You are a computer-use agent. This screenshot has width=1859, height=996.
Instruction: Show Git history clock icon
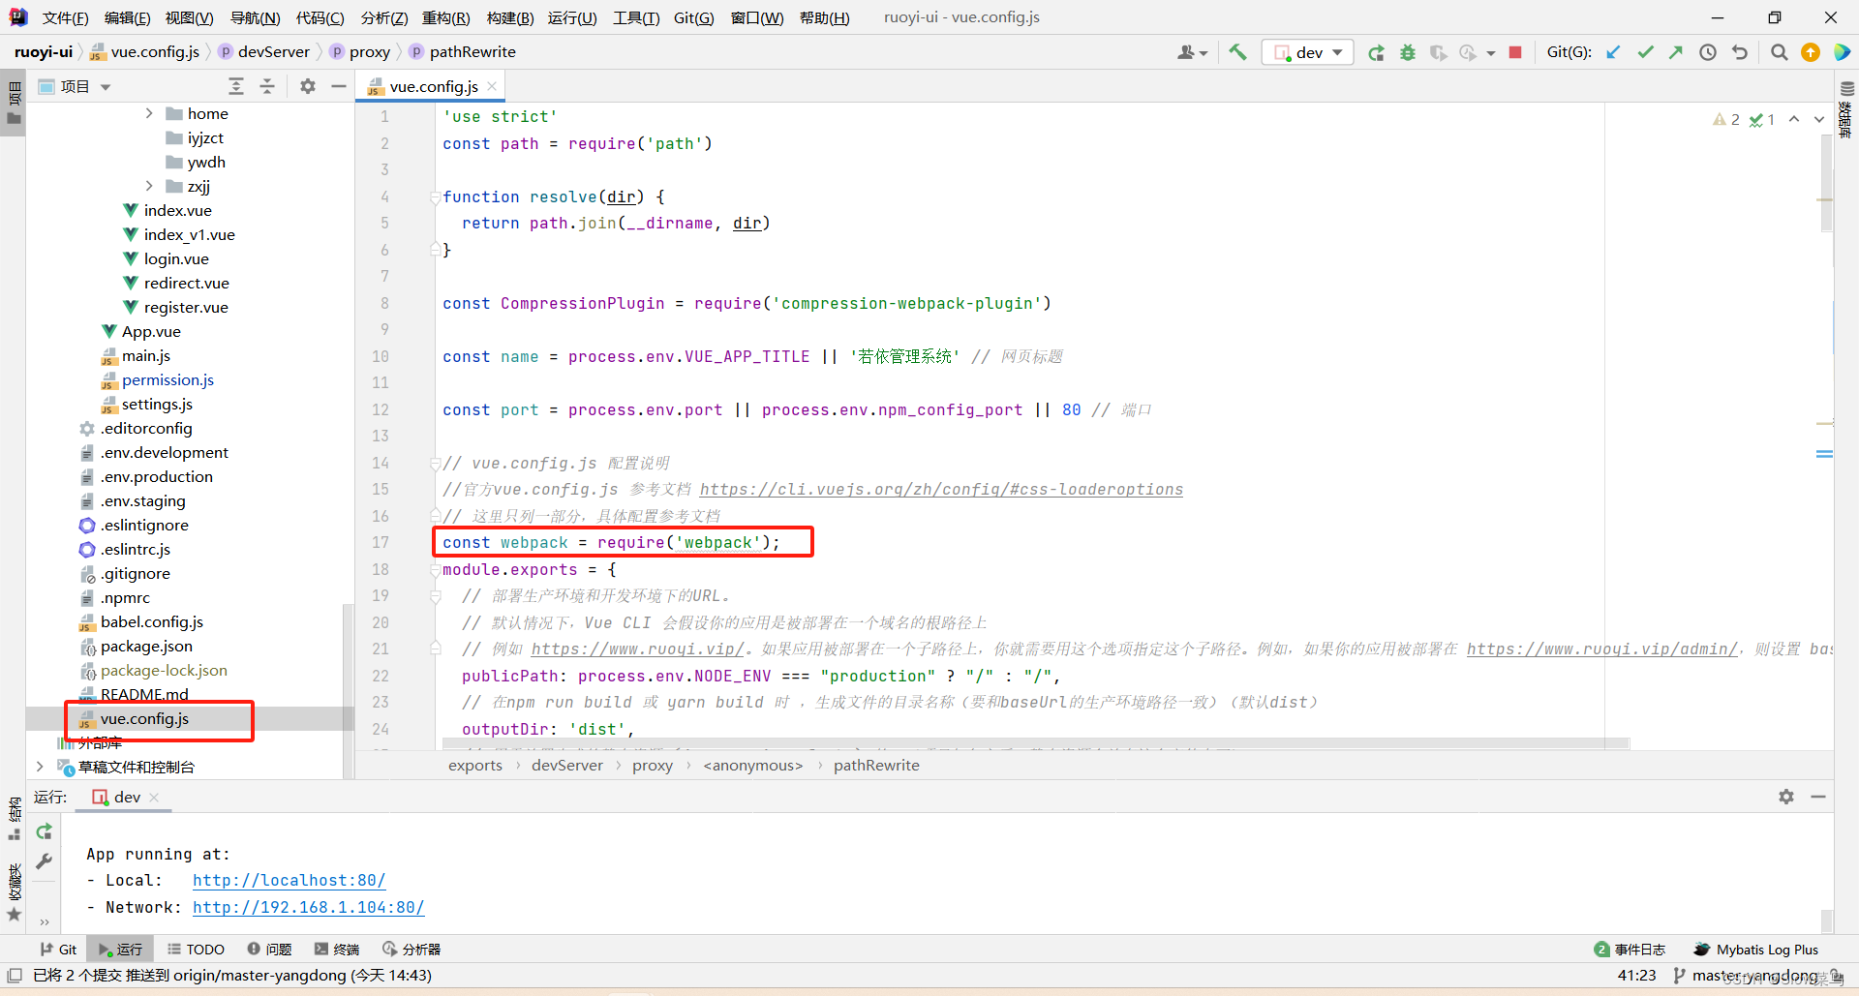point(1708,52)
